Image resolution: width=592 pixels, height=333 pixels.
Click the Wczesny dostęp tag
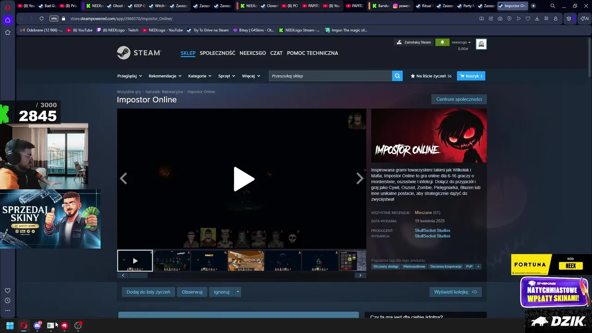tap(386, 266)
